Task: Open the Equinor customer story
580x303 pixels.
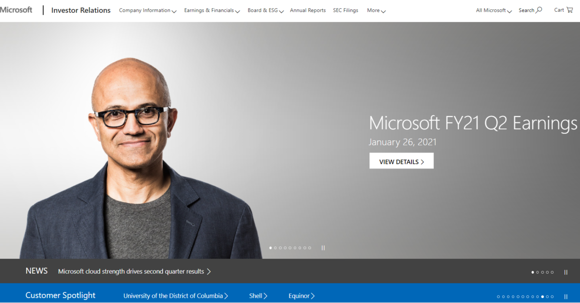Action: click(301, 296)
